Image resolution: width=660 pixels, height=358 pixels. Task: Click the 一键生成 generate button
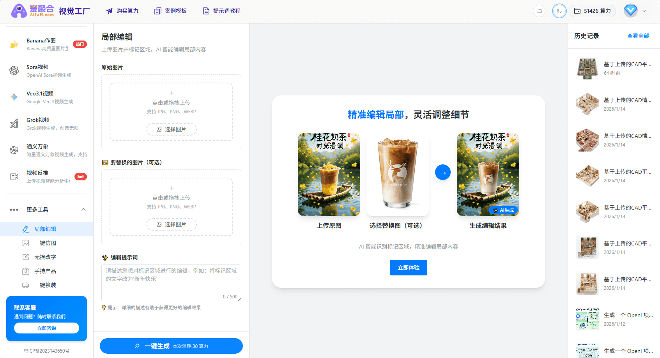171,346
